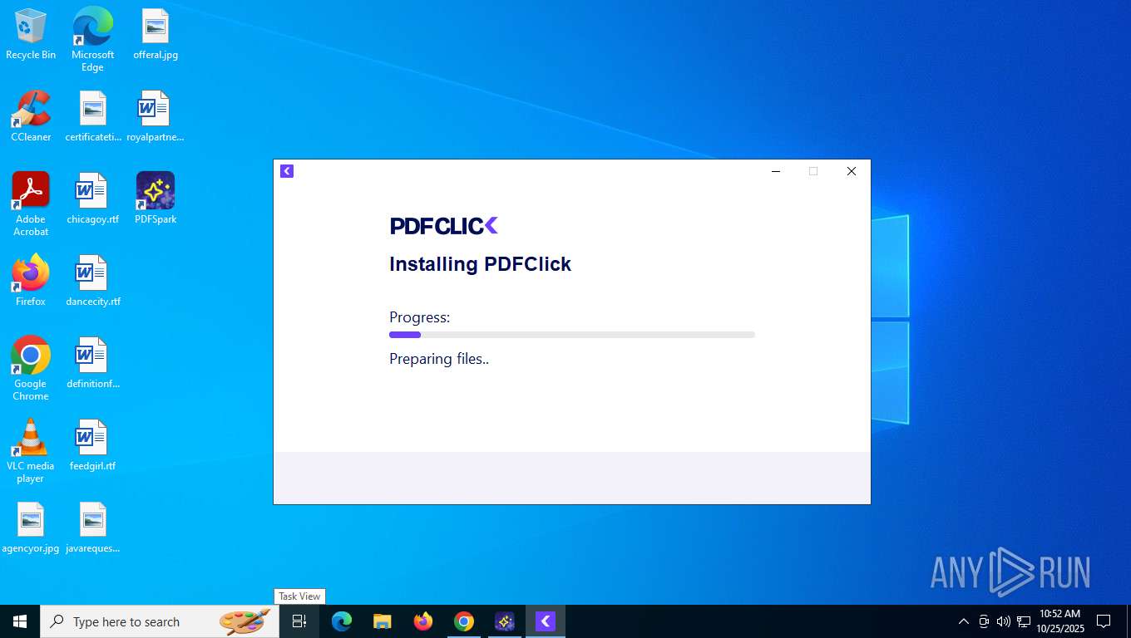Select the VLC media player shortcut
Screen dimensions: 1131x638
[x=31, y=451]
